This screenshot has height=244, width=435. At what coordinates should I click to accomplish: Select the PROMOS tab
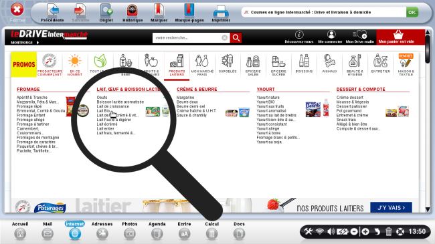[24, 64]
